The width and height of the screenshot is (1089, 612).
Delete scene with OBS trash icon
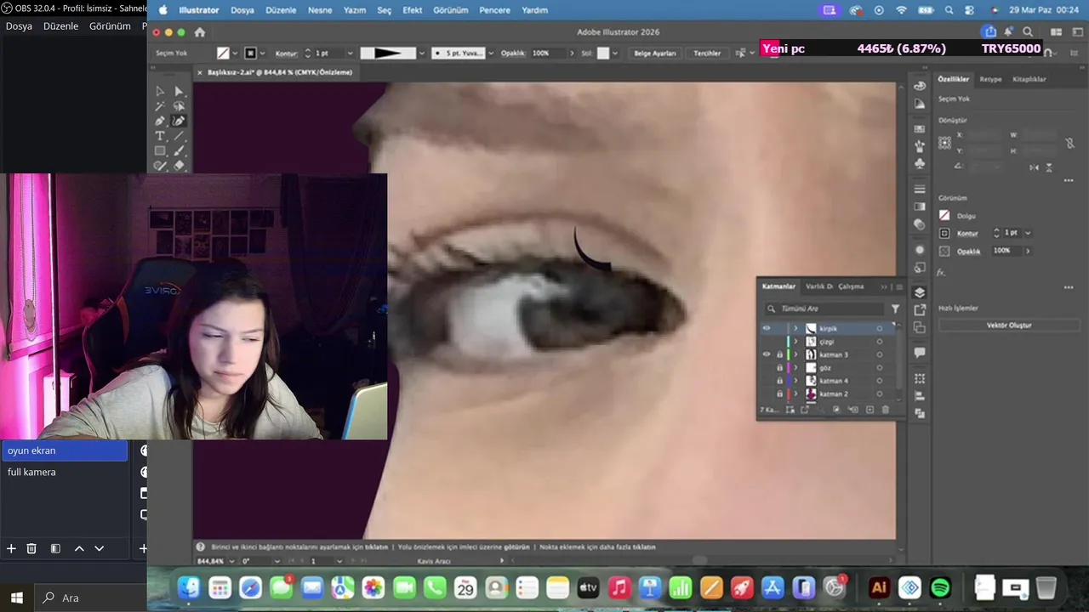[31, 549]
